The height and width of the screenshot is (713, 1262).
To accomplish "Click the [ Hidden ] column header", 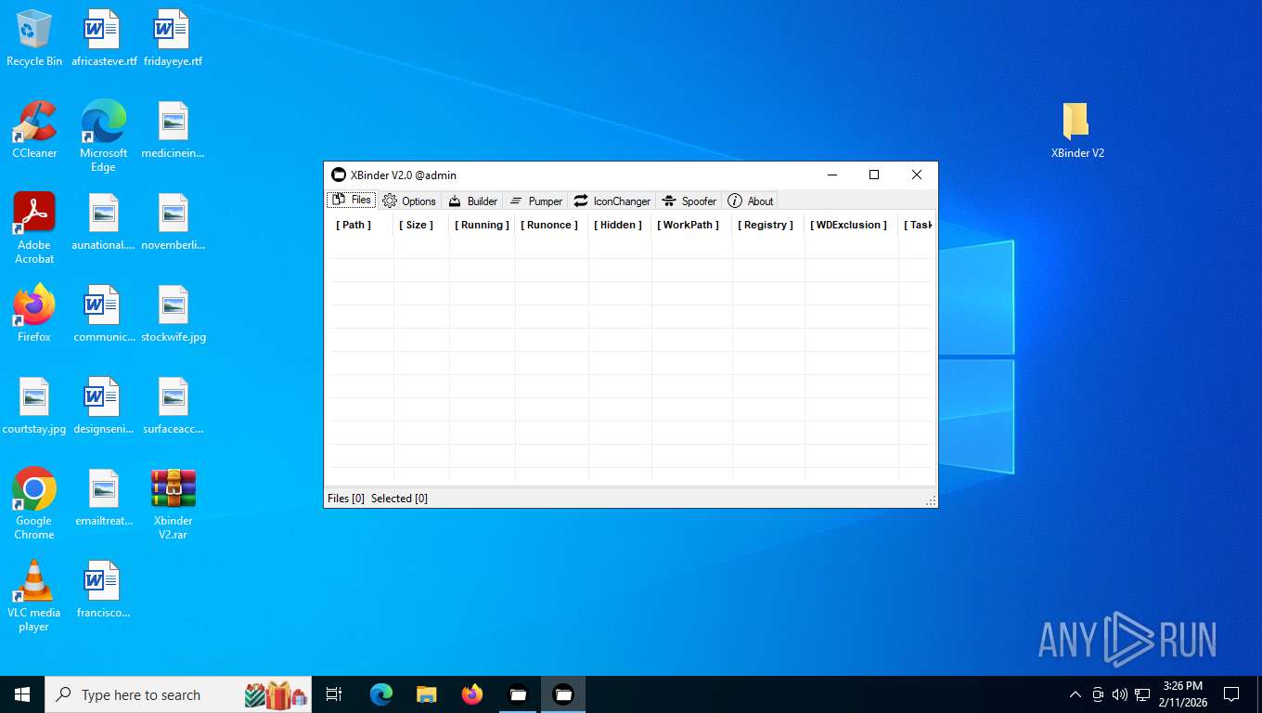I will (x=618, y=225).
